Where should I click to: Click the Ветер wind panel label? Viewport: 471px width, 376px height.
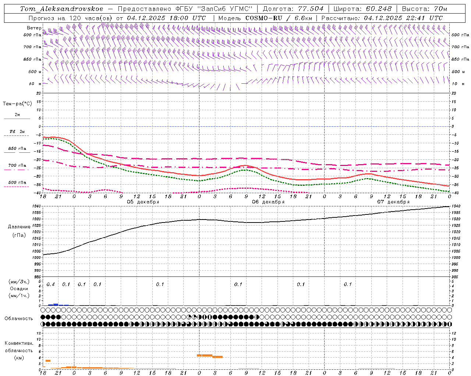pos(34,28)
